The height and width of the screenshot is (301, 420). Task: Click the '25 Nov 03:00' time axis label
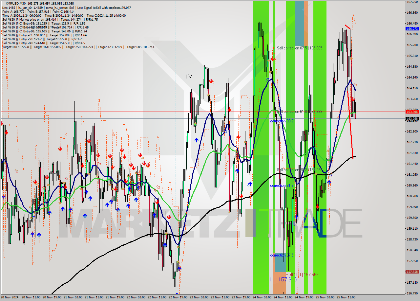[325, 297]
